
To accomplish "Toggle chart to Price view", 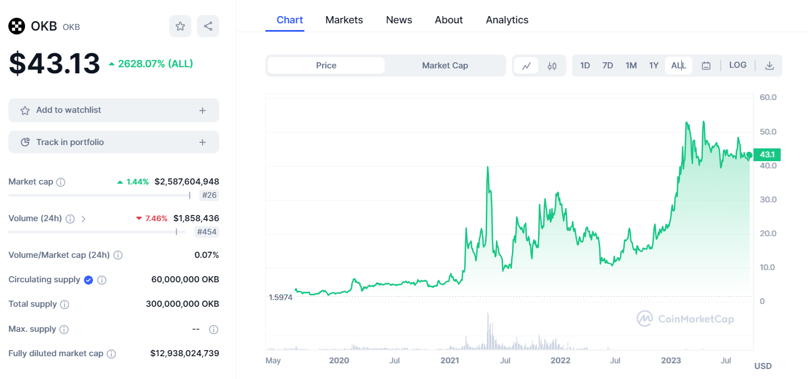I will coord(326,66).
